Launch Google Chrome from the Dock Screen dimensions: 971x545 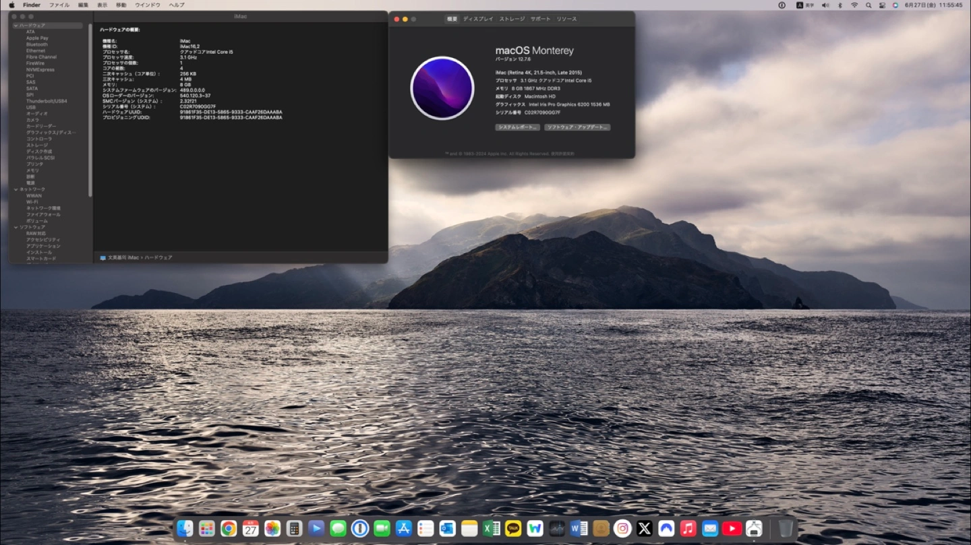pyautogui.click(x=229, y=529)
